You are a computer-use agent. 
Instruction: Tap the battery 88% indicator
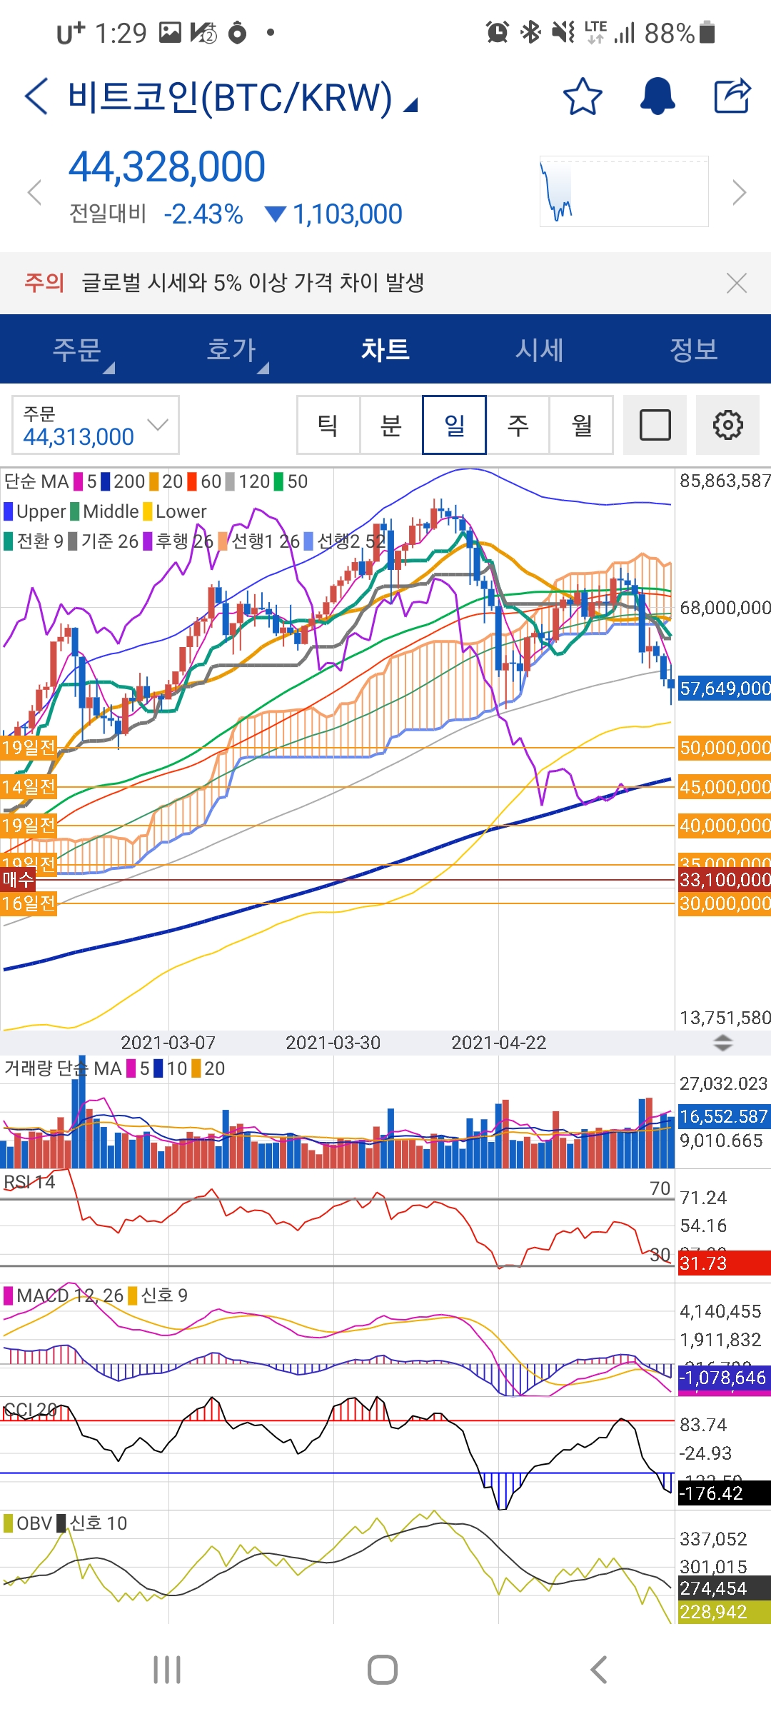(x=680, y=33)
